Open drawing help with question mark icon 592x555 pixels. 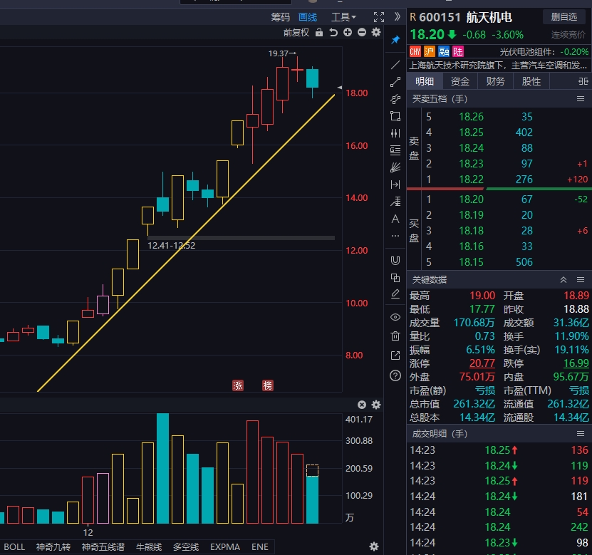click(x=395, y=375)
